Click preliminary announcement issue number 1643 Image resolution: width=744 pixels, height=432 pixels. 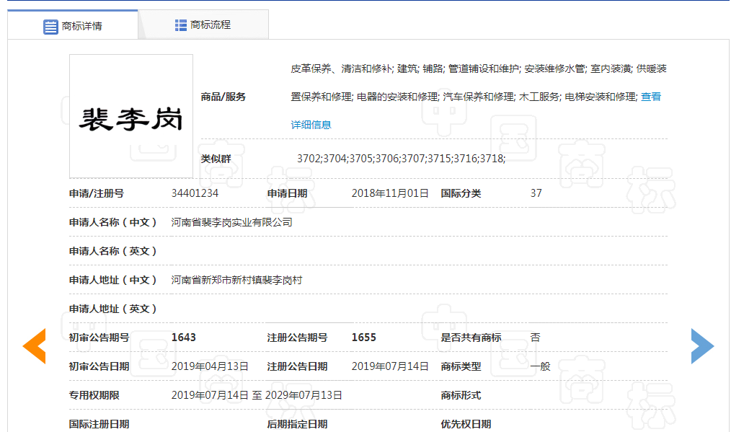184,338
